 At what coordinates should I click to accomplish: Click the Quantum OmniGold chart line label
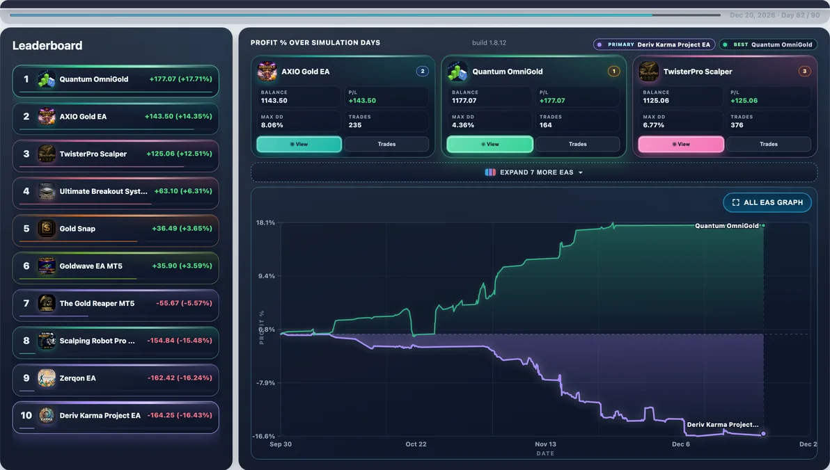point(727,226)
